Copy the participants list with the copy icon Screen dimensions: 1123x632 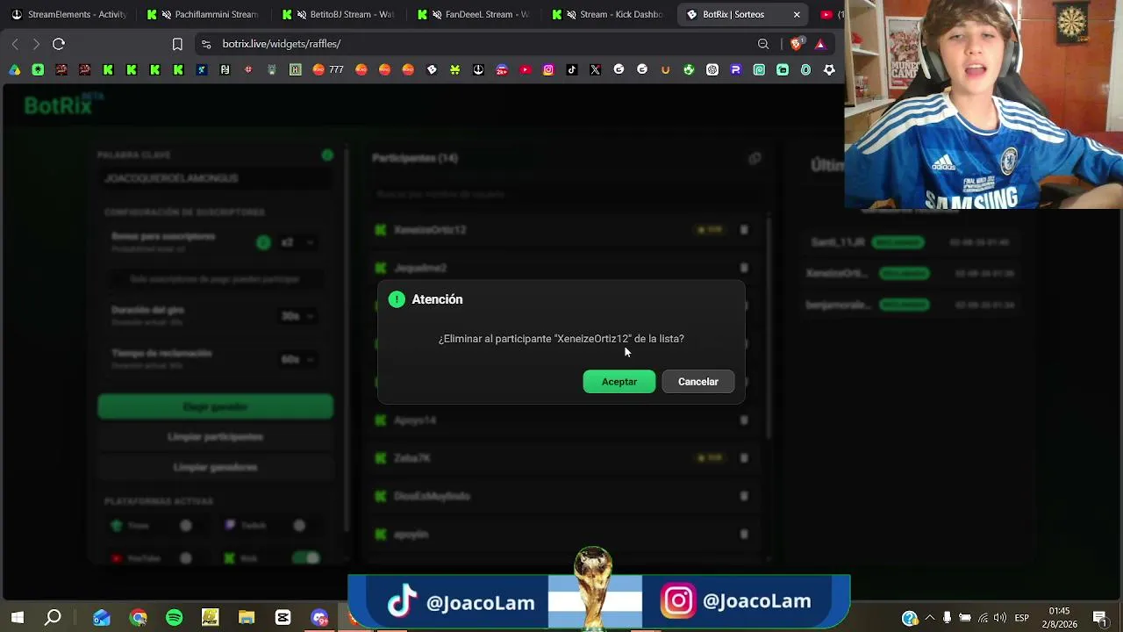coord(755,158)
